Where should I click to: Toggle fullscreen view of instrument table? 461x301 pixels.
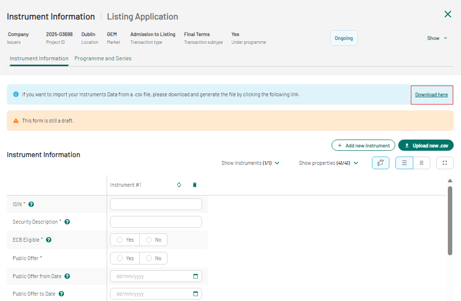point(444,163)
